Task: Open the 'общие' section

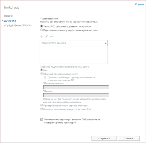Action: coord(8,16)
